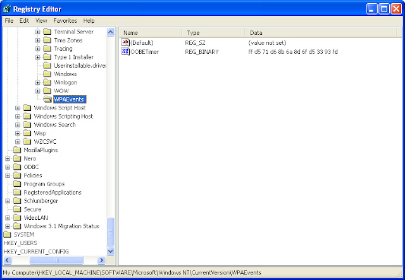Click the MozillaPlugins folder icon
This screenshot has height=280, width=405.
tap(17, 150)
